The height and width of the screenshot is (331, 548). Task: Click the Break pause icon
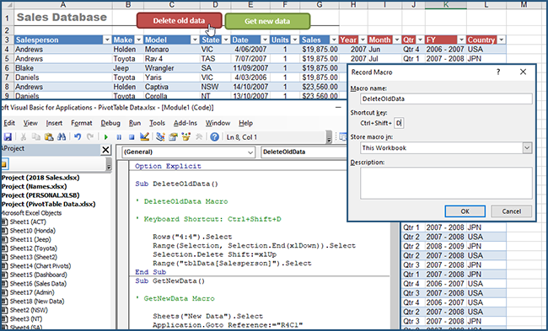click(119, 137)
